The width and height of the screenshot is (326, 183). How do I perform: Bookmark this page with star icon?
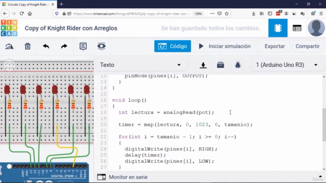click(x=227, y=14)
